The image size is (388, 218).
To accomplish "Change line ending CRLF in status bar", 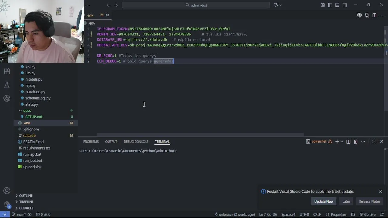I will point(317,214).
